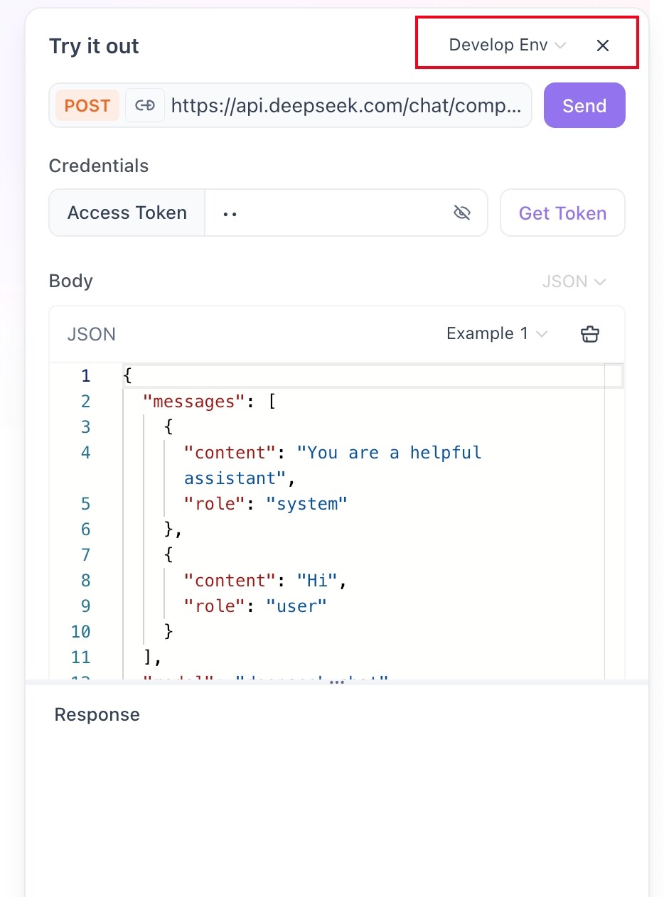Click the "system" role value
The image size is (664, 897).
306,504
